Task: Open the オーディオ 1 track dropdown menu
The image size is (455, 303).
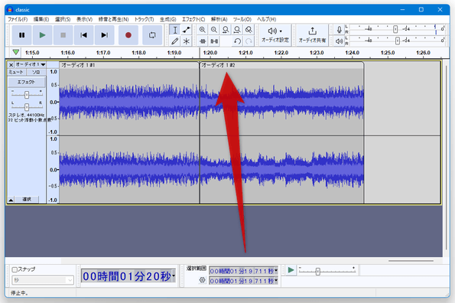Action: point(31,64)
